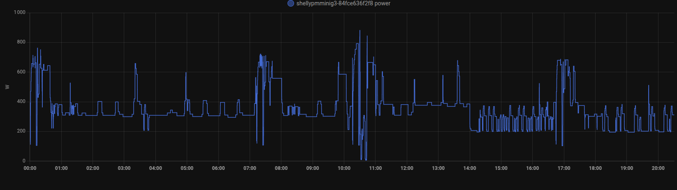Select the 10:00 tick on the time axis
The height and width of the screenshot is (190, 677).
(344, 168)
